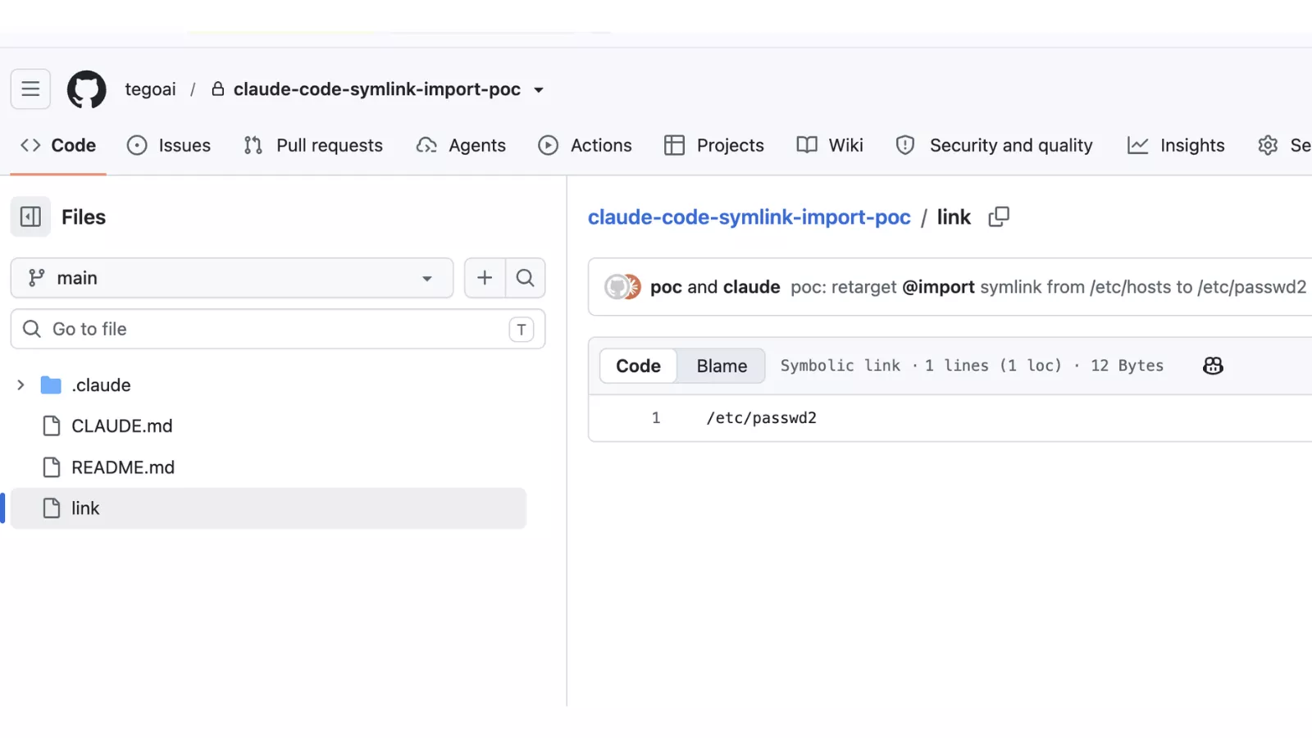1312x738 pixels.
Task: Open commit authors avatar stack
Action: pyautogui.click(x=622, y=287)
